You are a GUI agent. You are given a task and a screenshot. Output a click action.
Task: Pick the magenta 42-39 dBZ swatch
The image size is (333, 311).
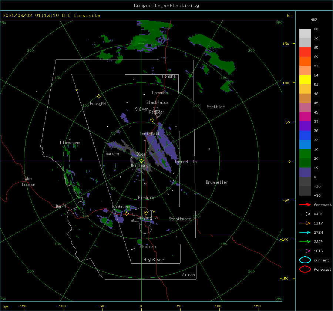coord(305,117)
